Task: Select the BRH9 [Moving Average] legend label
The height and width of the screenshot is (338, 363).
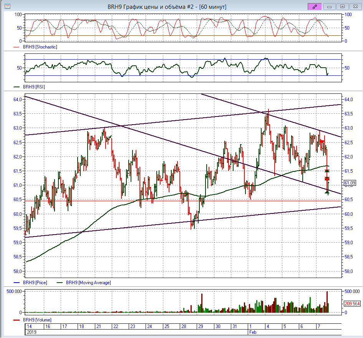Action: (88, 283)
